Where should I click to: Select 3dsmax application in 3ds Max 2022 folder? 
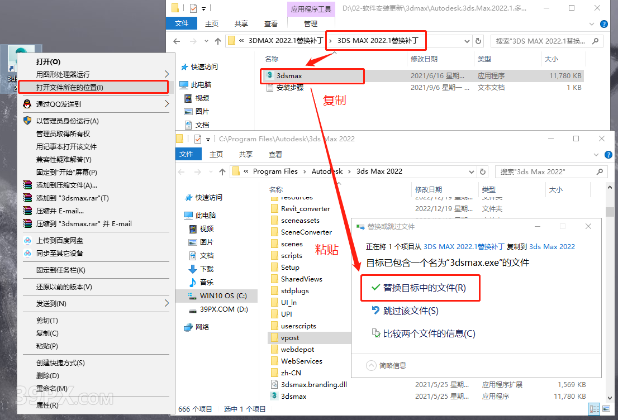tap(293, 397)
